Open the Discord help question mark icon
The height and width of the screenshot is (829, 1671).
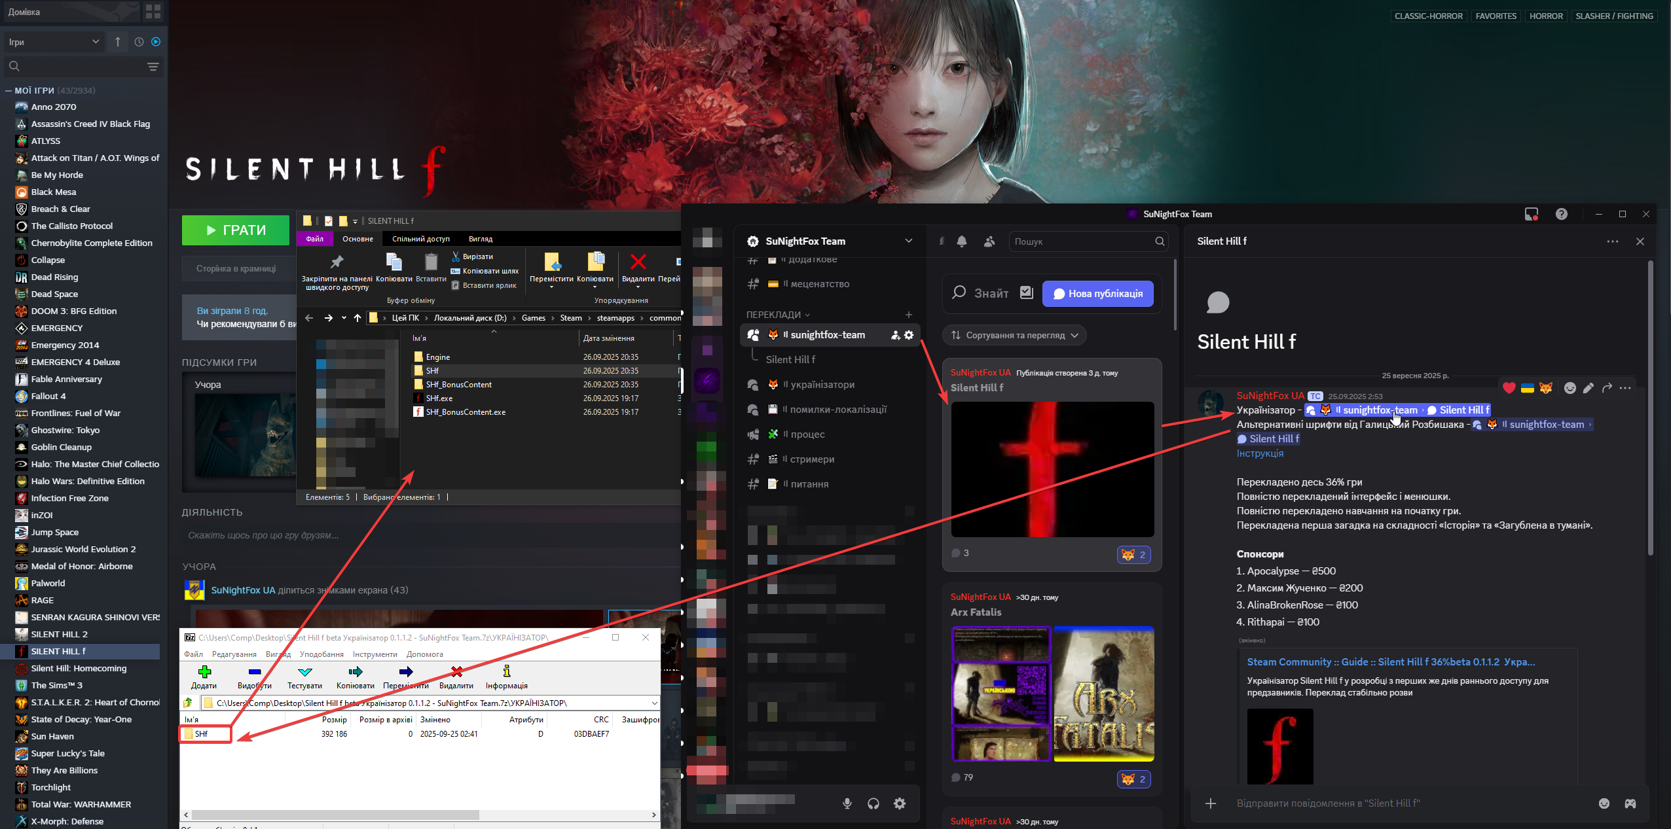coord(1562,214)
